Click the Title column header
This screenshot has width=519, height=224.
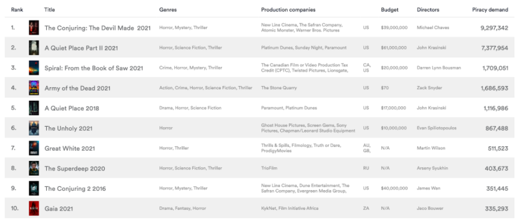coord(50,10)
